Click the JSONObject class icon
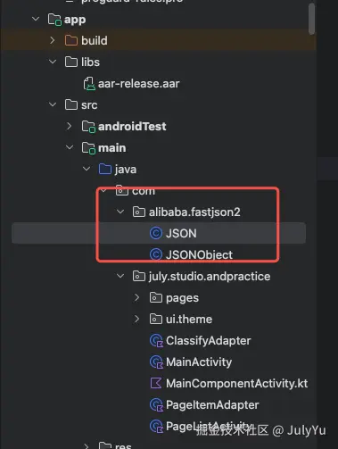 156,254
